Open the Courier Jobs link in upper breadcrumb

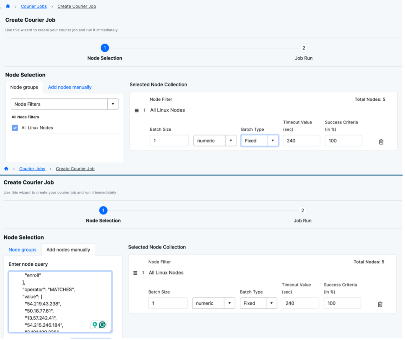coord(34,6)
